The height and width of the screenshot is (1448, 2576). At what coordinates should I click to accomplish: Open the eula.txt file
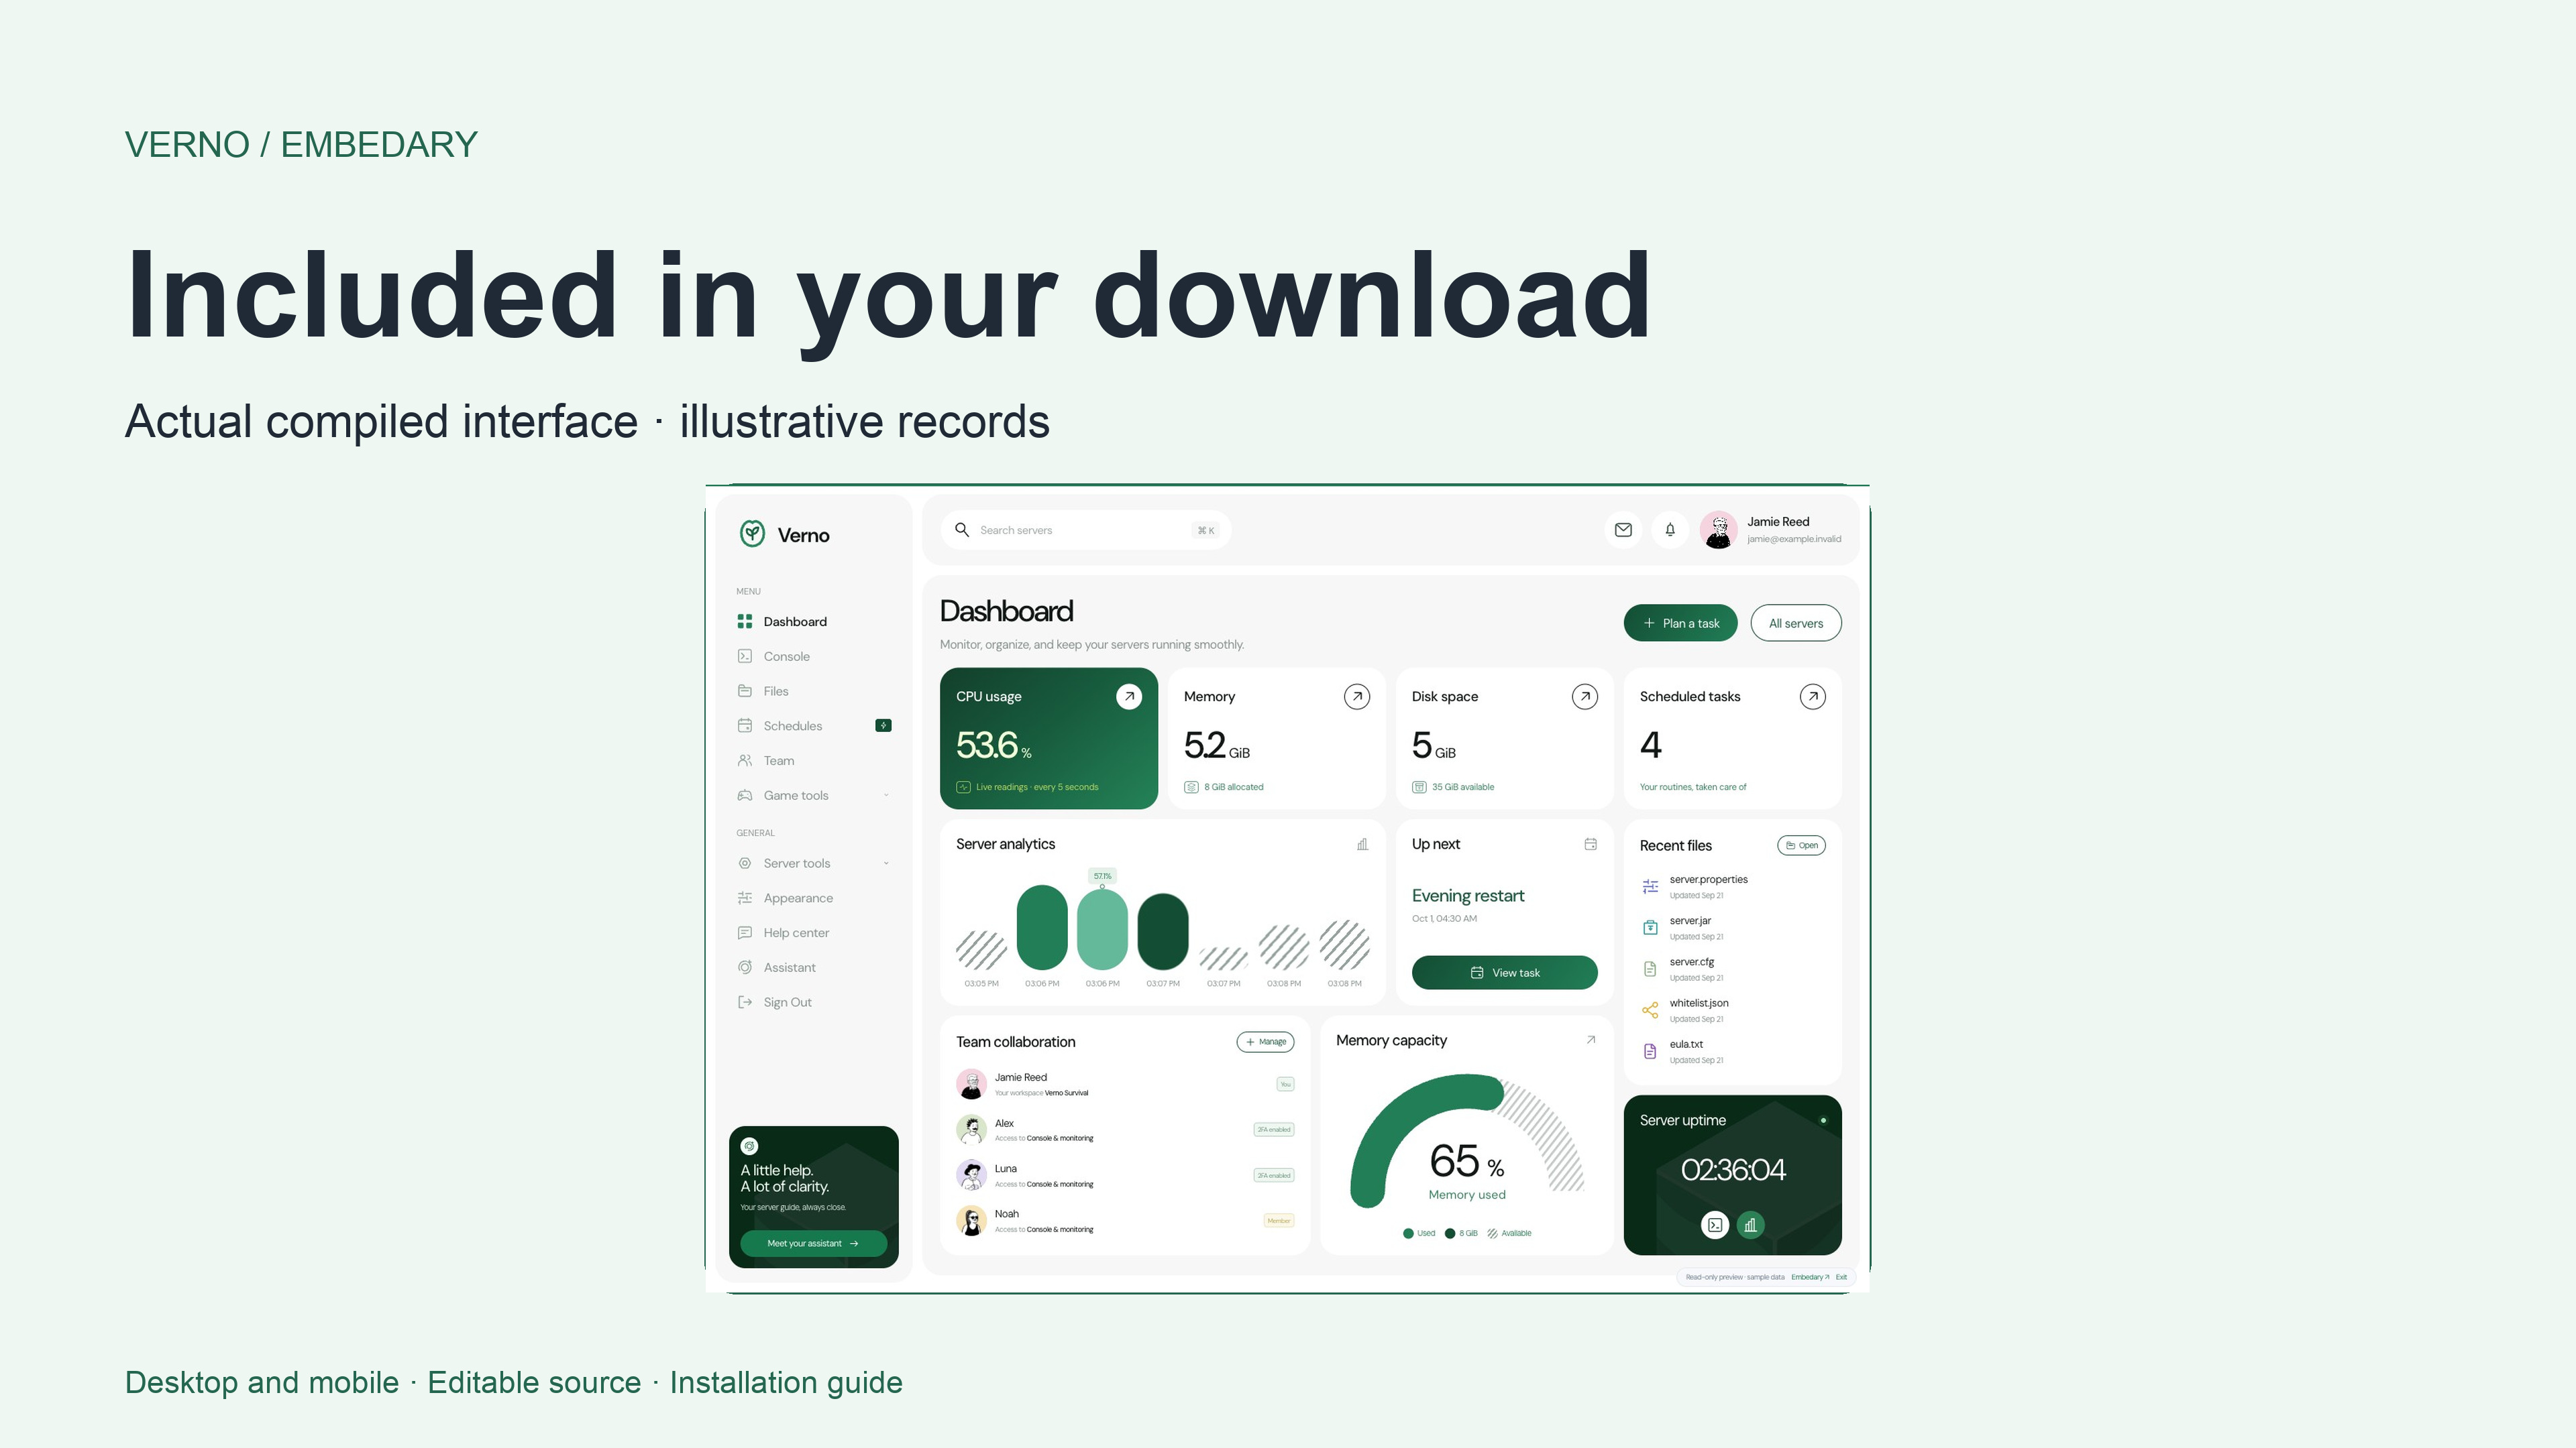coord(1732,1051)
